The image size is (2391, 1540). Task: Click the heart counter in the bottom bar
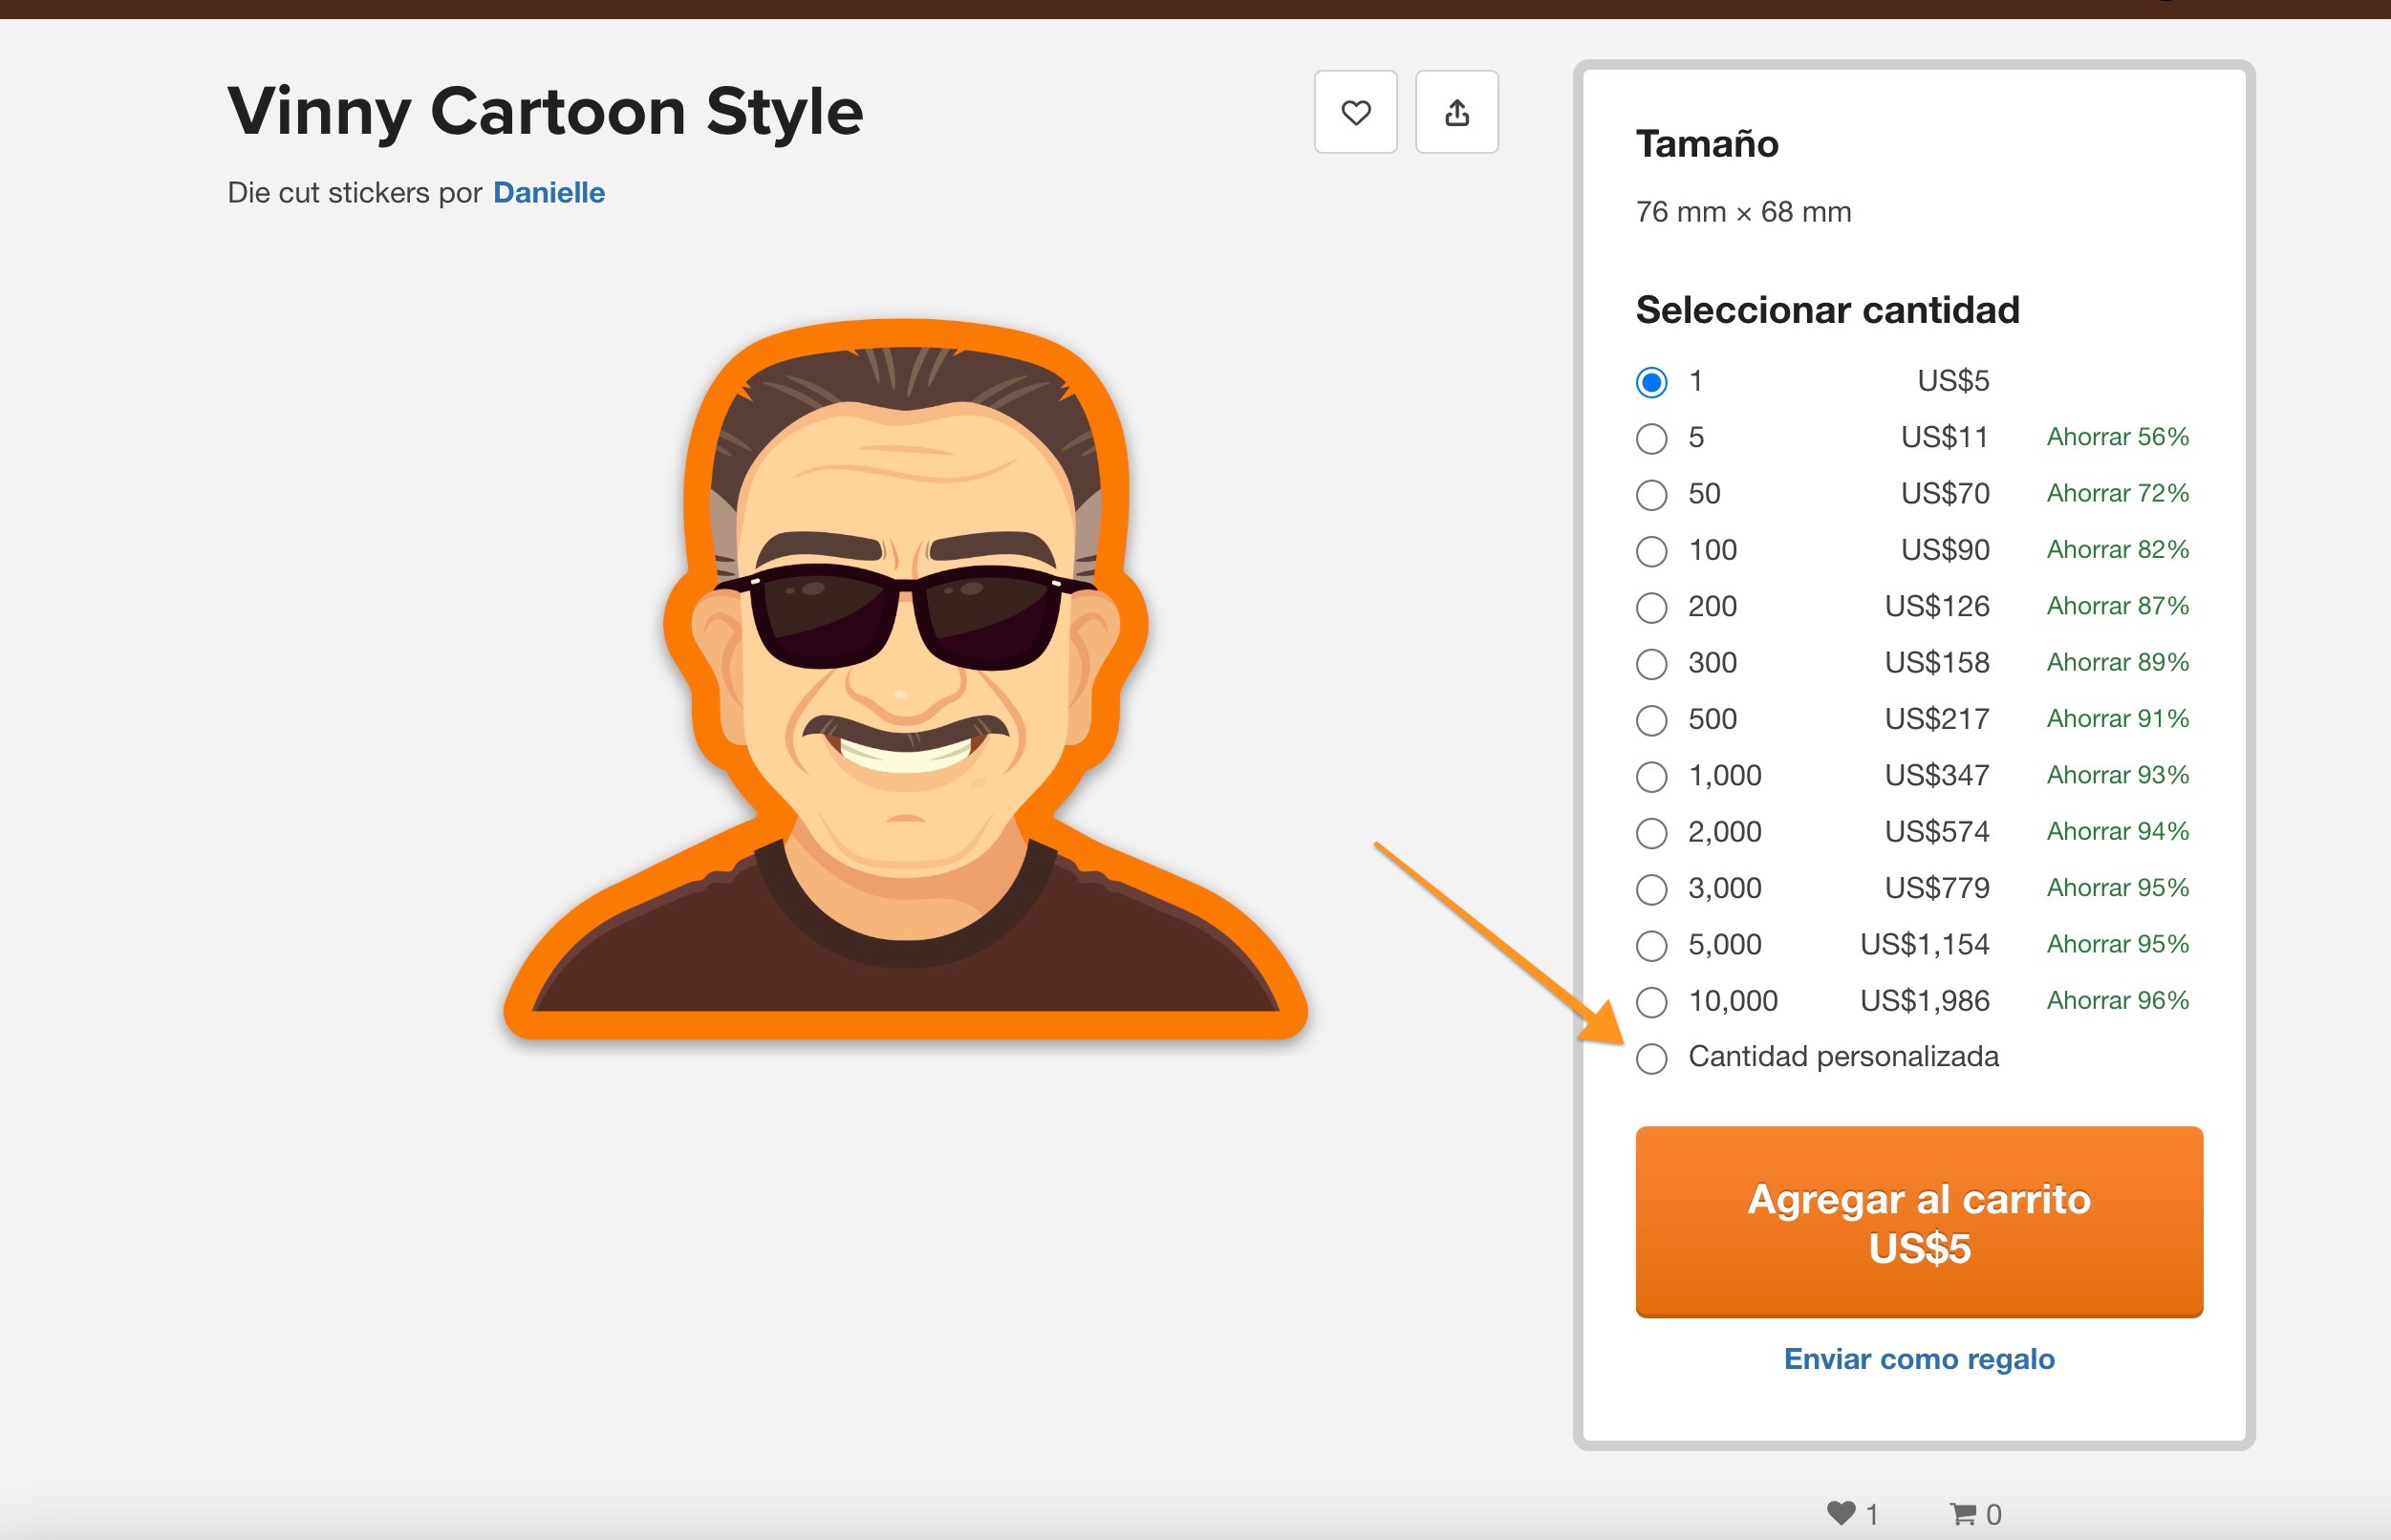(x=1848, y=1512)
